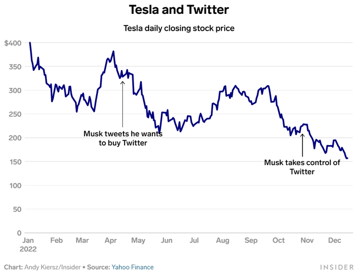This screenshot has width=356, height=273.
Task: Click the final December endpoint of the line
Action: click(x=347, y=158)
